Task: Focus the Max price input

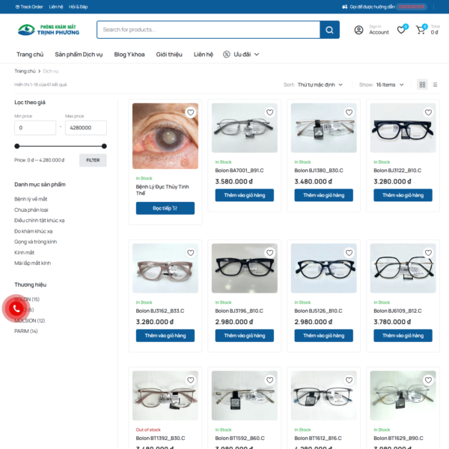Action: click(86, 128)
